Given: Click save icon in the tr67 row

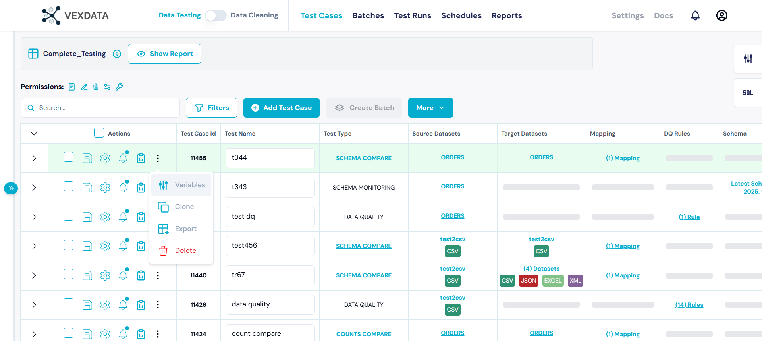Looking at the screenshot, I should 87,275.
